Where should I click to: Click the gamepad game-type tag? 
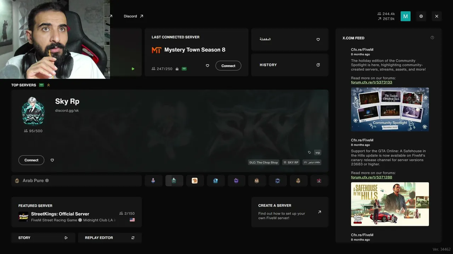[312, 162]
